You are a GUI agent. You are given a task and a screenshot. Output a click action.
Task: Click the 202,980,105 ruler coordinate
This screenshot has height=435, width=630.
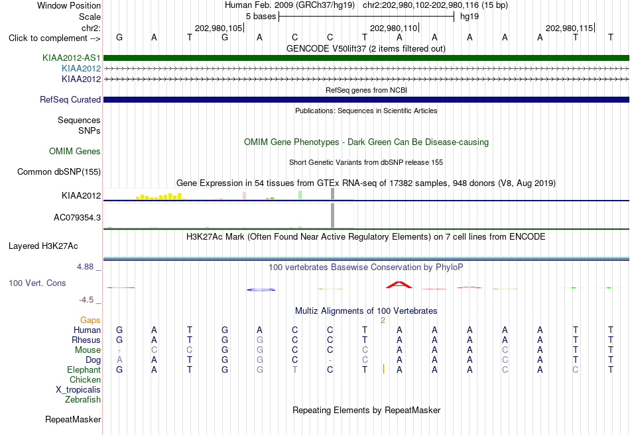click(219, 28)
